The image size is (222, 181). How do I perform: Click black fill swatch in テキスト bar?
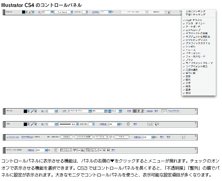tap(25, 111)
